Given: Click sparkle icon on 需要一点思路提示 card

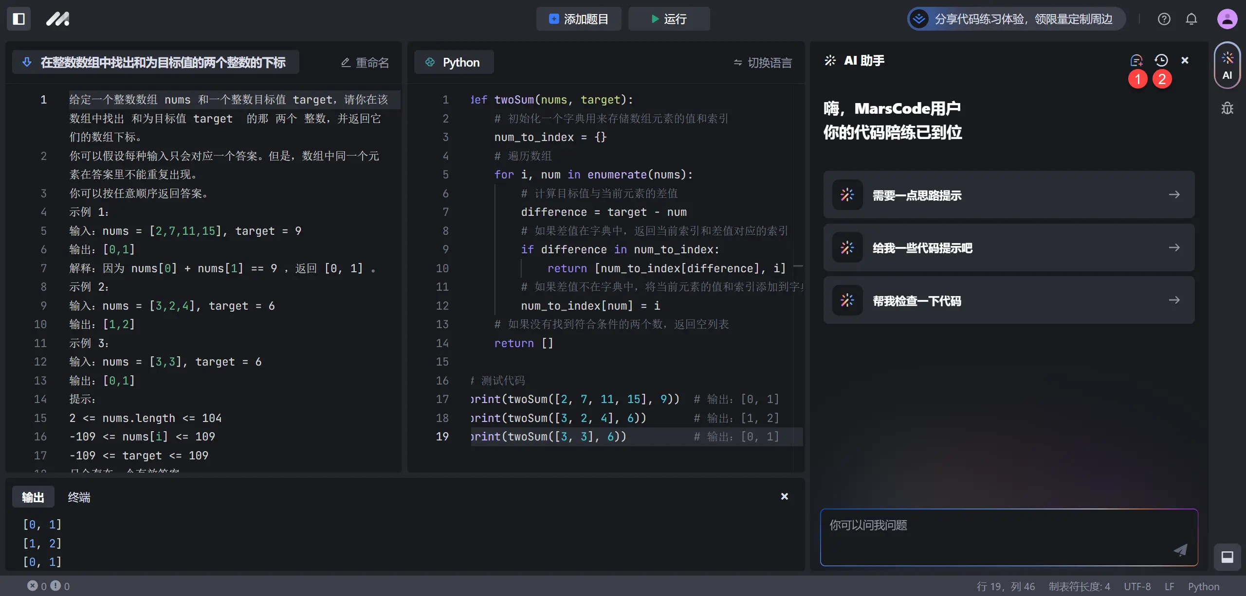Looking at the screenshot, I should pyautogui.click(x=847, y=194).
